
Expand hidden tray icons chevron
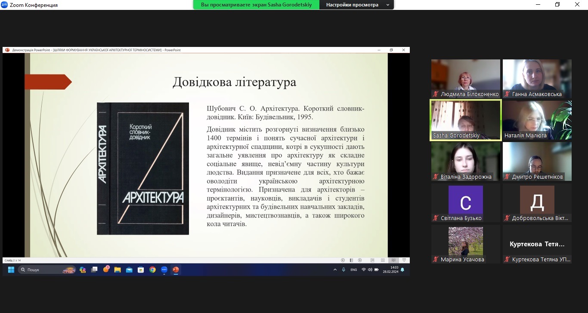click(x=335, y=270)
